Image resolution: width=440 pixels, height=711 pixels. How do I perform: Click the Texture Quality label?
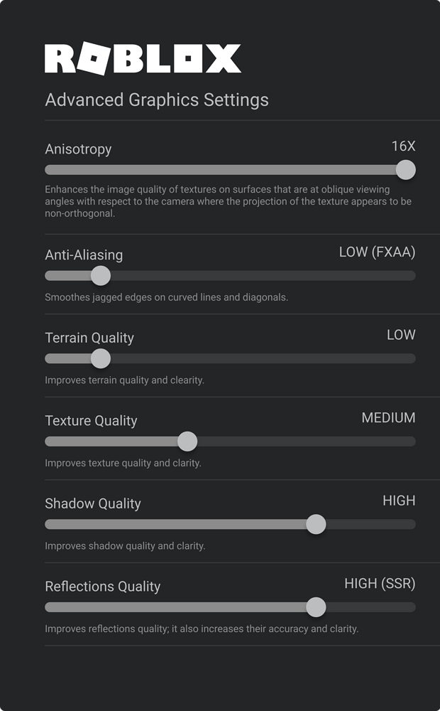(x=91, y=421)
